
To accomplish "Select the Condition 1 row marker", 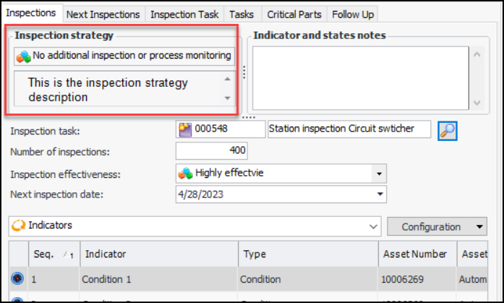I will click(x=17, y=279).
